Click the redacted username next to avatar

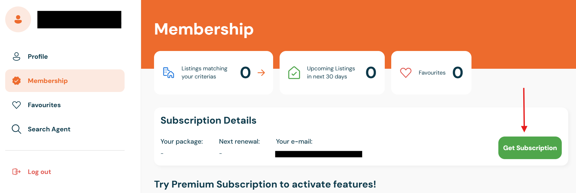pyautogui.click(x=79, y=20)
